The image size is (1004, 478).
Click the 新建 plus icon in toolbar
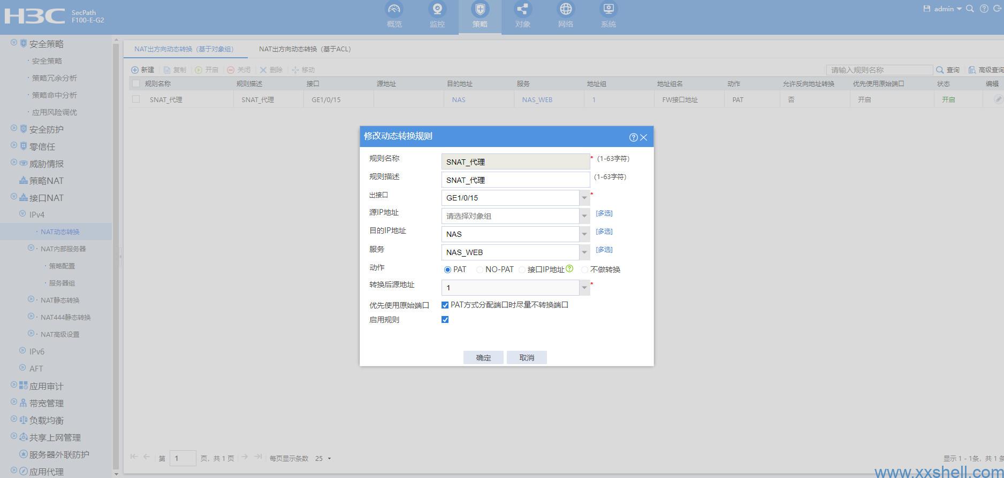(x=135, y=70)
